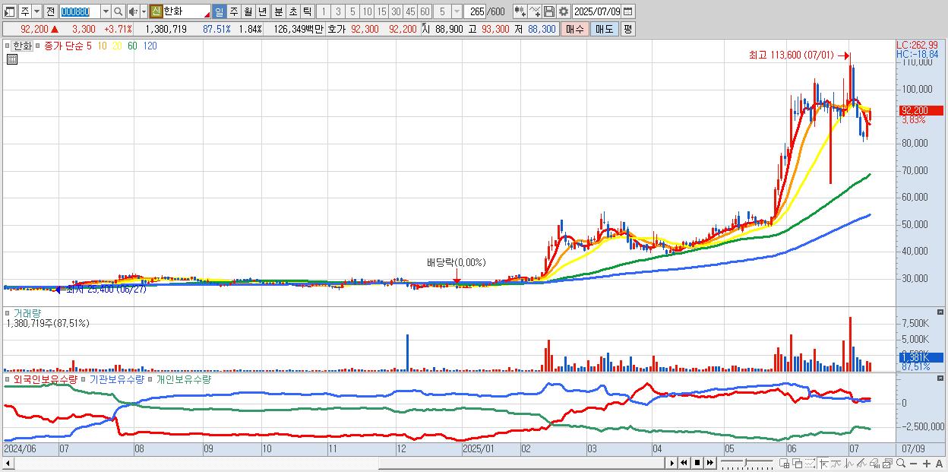Edit the bar count field 265

point(476,12)
